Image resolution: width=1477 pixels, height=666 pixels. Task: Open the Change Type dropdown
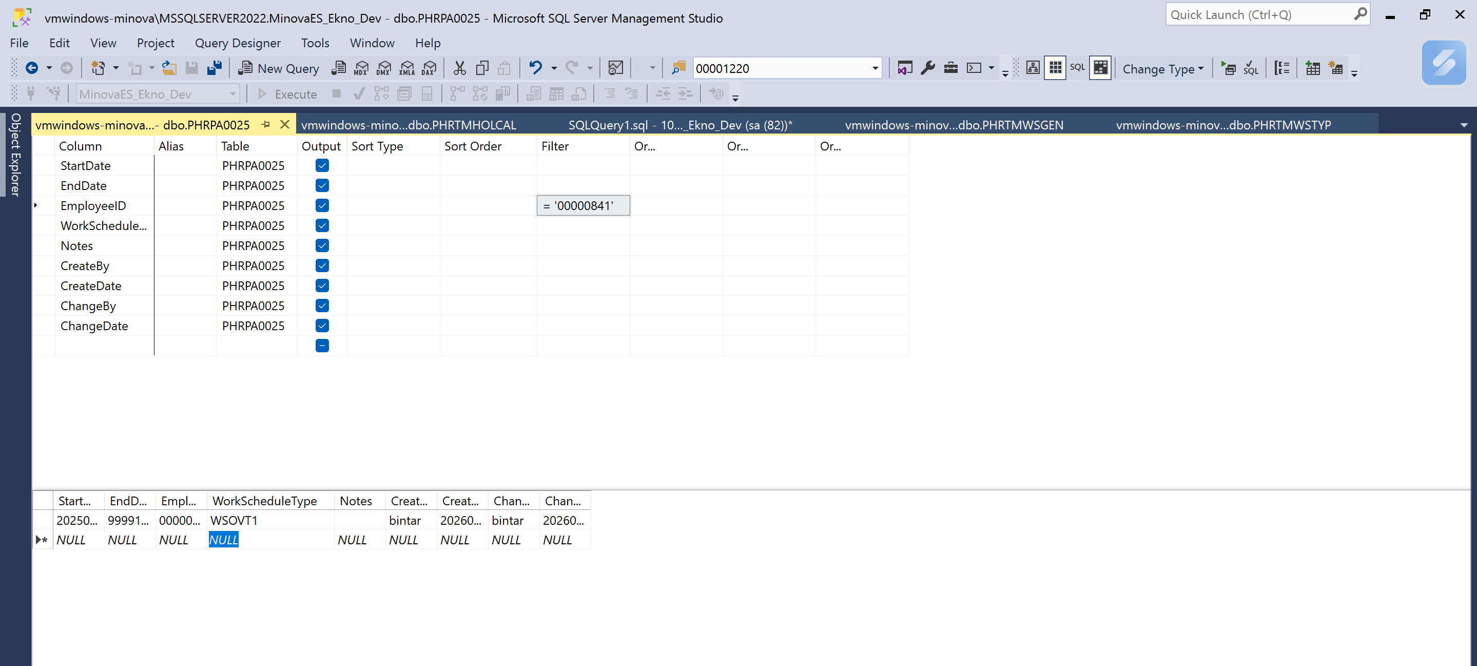click(x=1163, y=68)
